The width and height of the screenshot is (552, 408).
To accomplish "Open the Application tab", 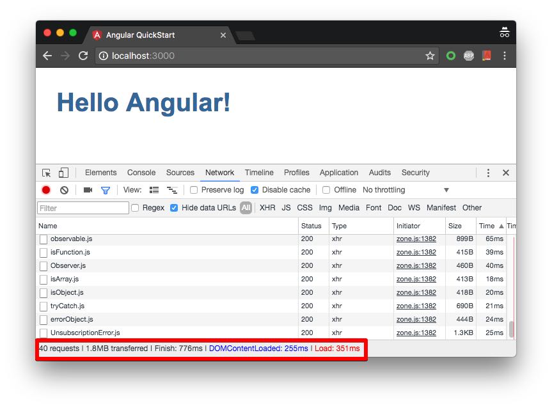I will point(338,173).
